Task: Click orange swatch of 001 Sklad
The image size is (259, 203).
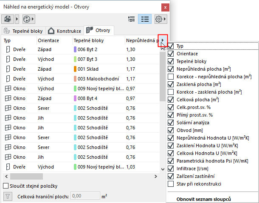Action: click(x=75, y=69)
